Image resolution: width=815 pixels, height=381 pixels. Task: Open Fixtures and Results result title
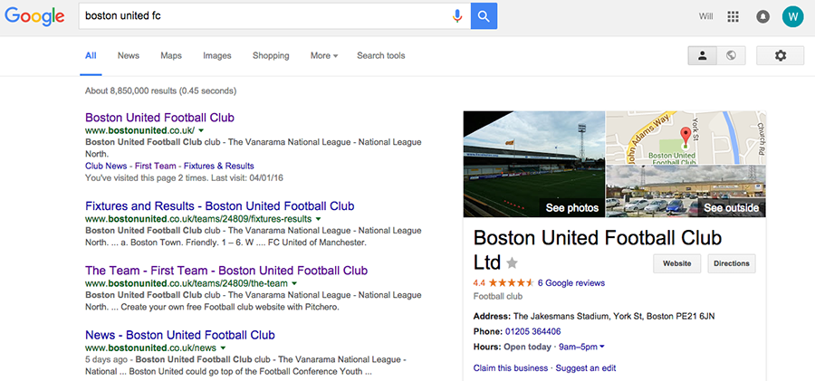(x=220, y=205)
